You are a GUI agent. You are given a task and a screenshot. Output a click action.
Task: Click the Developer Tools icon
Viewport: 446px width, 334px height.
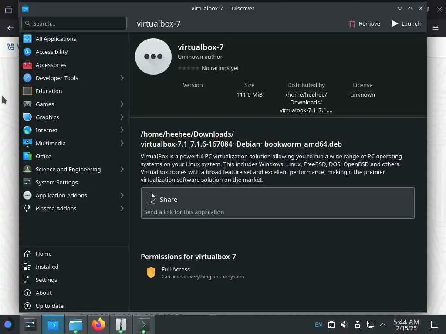pos(27,78)
